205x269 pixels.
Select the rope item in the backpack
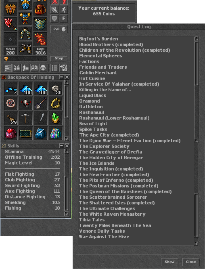[56, 103]
